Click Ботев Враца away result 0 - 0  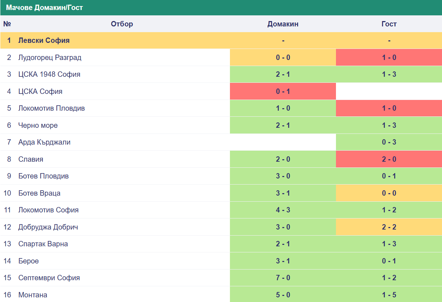click(389, 193)
